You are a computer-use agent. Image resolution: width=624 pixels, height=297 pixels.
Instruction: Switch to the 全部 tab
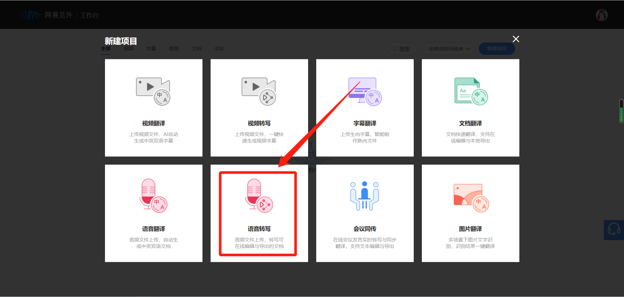pyautogui.click(x=106, y=49)
